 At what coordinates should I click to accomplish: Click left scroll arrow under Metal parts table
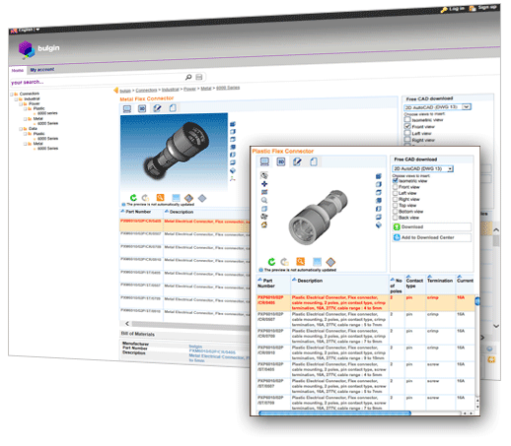127,324
